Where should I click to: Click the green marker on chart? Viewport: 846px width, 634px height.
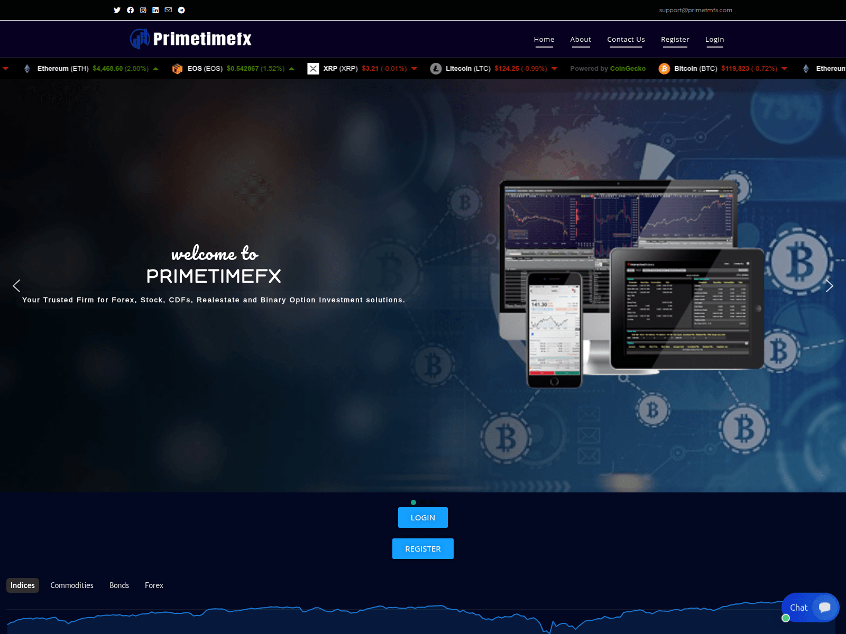(x=786, y=618)
